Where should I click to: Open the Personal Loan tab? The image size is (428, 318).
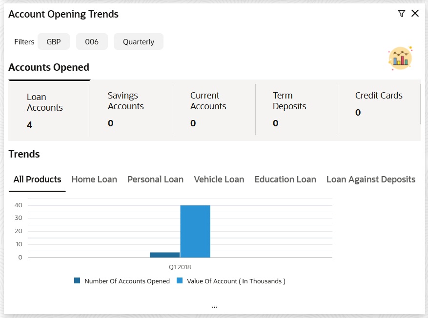(155, 179)
